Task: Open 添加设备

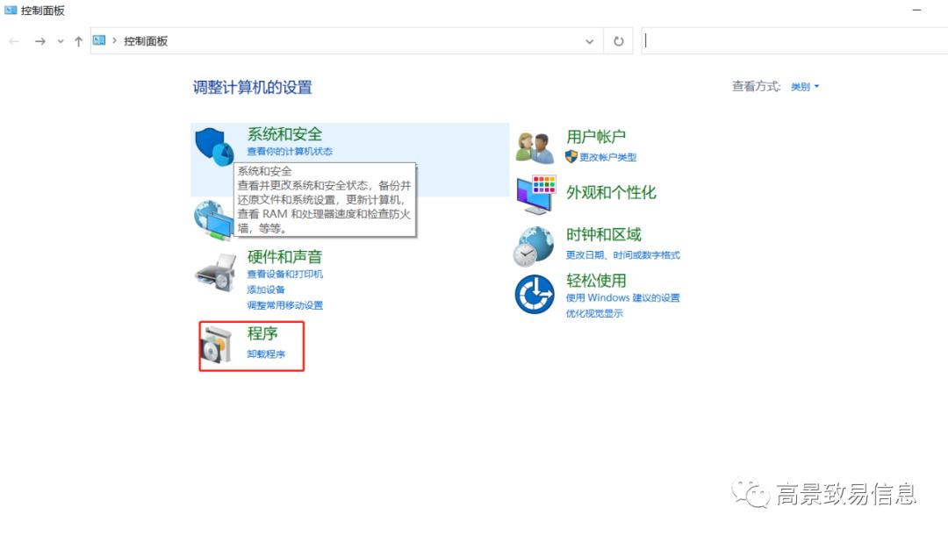Action: [x=265, y=289]
